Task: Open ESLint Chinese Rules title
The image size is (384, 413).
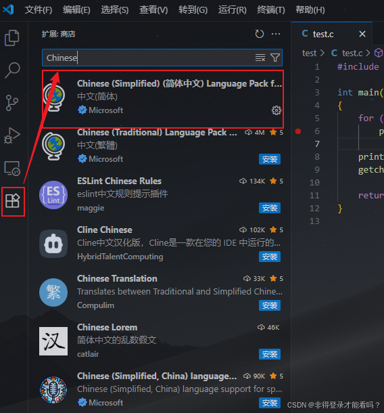Action: tap(119, 181)
